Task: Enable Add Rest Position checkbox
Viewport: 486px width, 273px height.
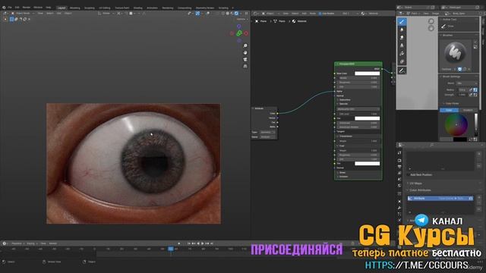Action: tap(409, 175)
